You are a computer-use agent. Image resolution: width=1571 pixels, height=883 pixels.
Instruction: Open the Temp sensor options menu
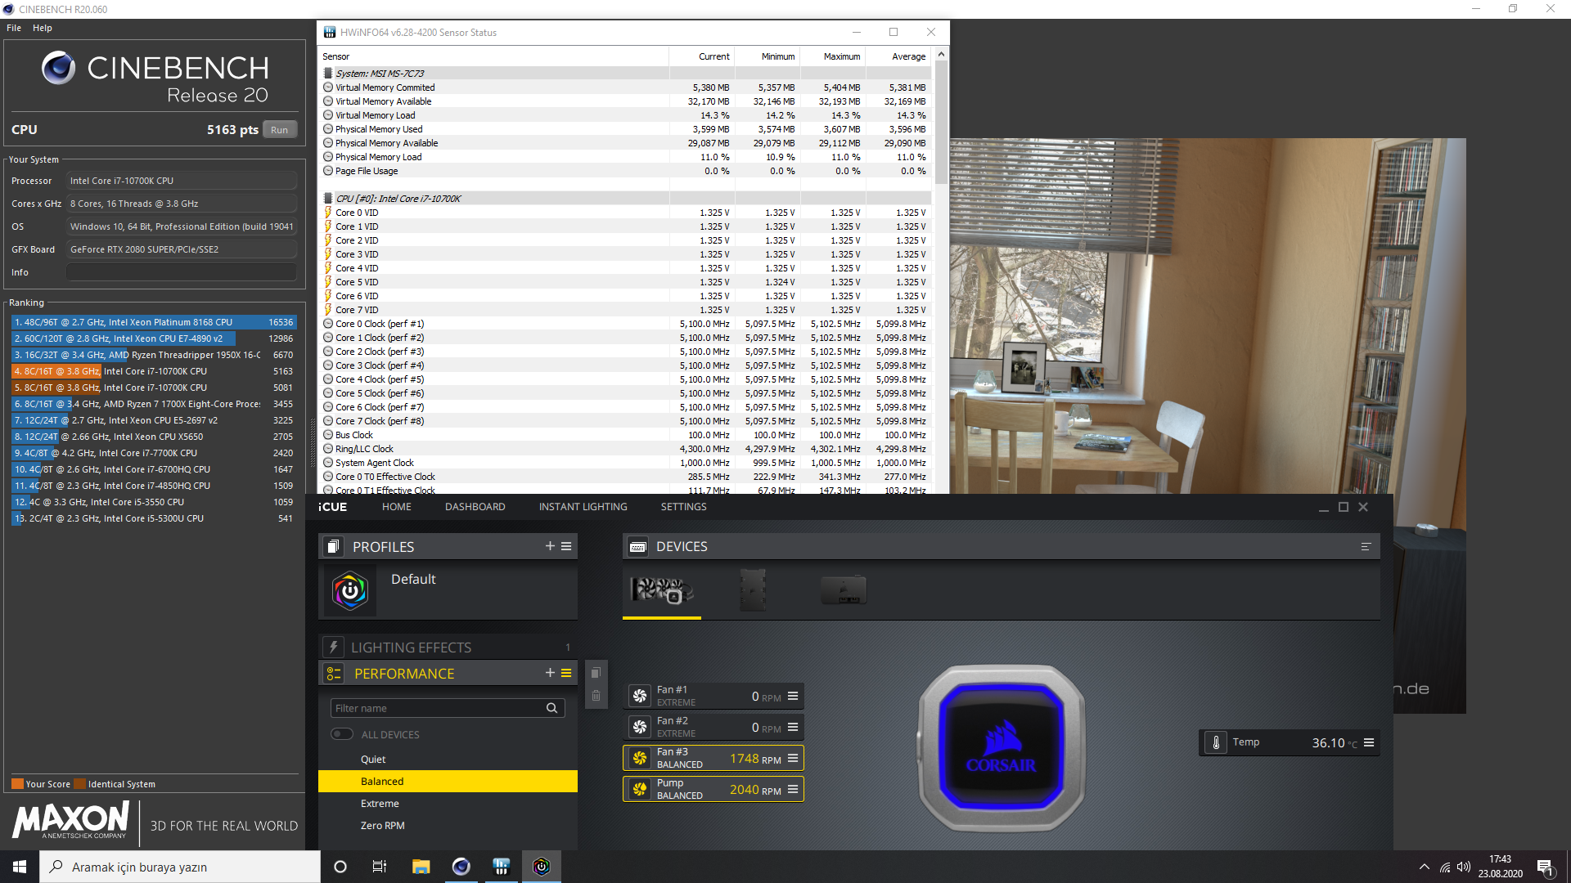(1368, 742)
